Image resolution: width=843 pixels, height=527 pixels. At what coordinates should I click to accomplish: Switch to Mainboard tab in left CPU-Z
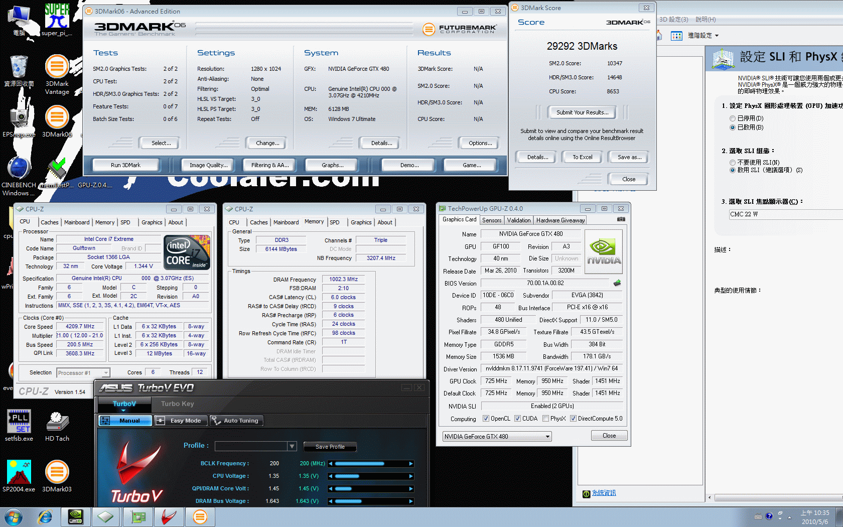(77, 222)
